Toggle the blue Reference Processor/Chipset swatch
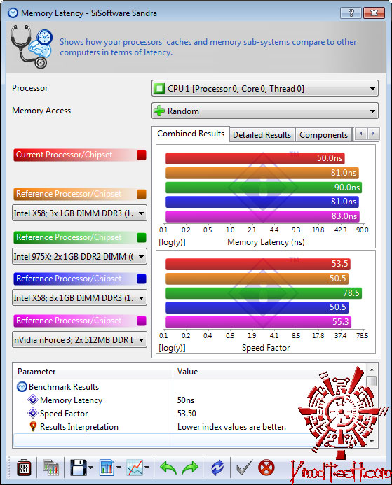 142,279
